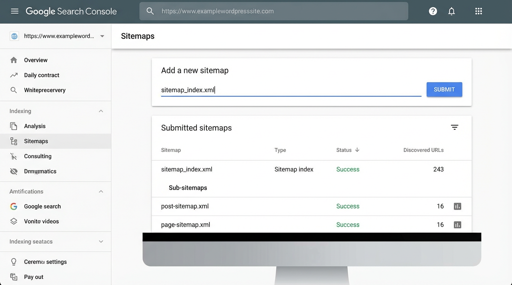Open the Help icon in top bar
This screenshot has width=512, height=285.
[433, 11]
